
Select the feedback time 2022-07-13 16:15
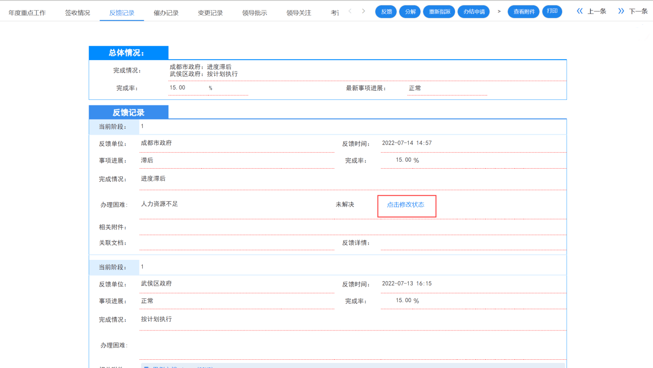tap(407, 284)
